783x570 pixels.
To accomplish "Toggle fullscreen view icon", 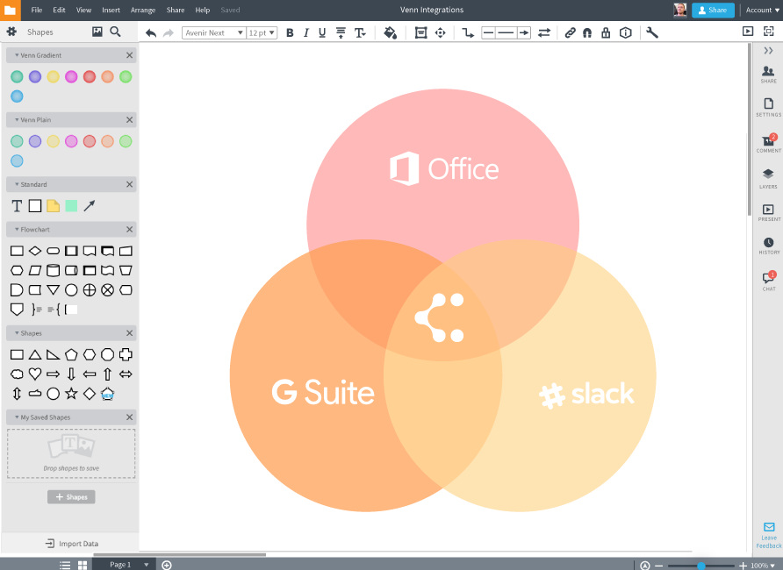I will (x=769, y=32).
